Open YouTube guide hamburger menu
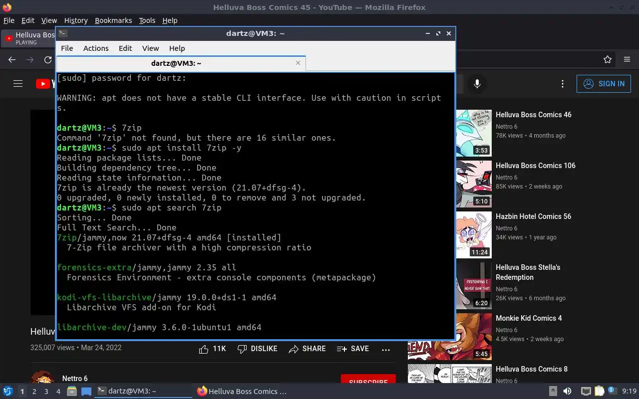639x399 pixels. [x=18, y=84]
